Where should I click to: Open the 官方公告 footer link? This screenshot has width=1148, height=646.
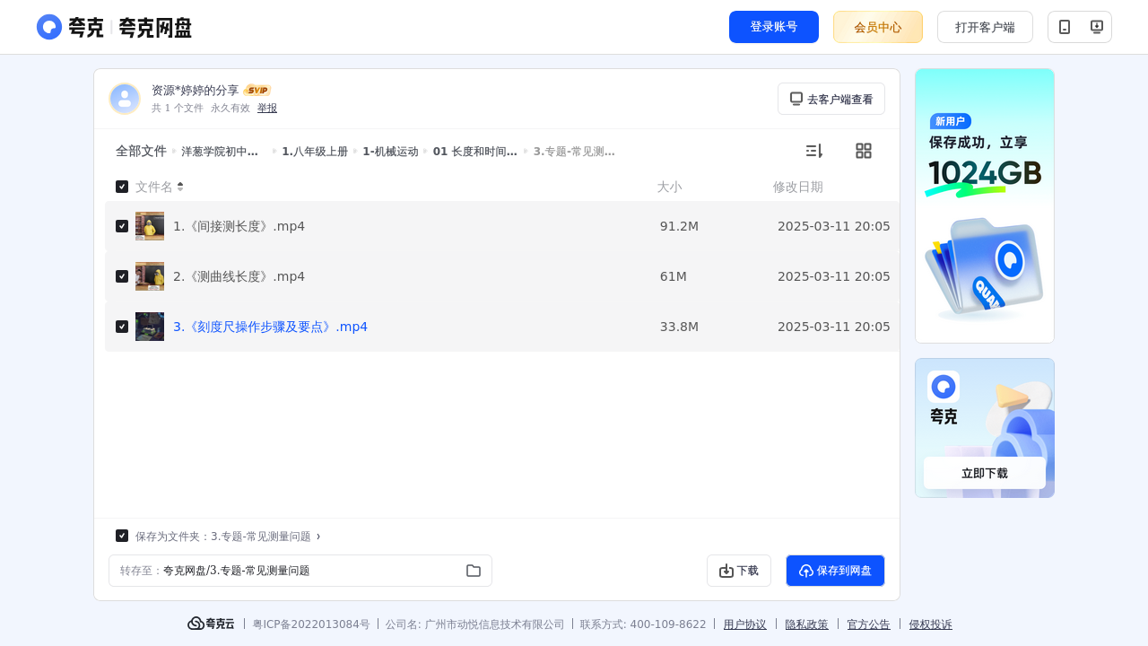tap(869, 624)
